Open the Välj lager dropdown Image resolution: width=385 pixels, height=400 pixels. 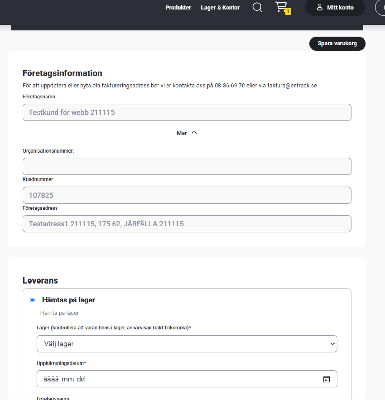coord(187,344)
